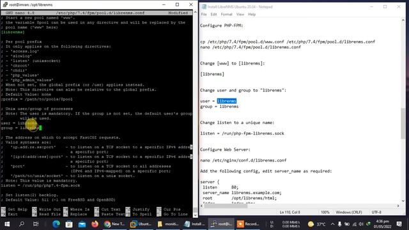
Task: Click the cp www.conf command line in Notepad
Action: click(288, 42)
